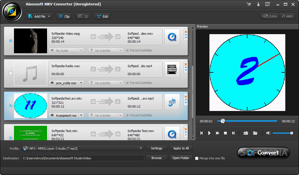Click the QuickTime format icon for Softpedia Test.mkv
Screen dimensions: 299x175
172,134
